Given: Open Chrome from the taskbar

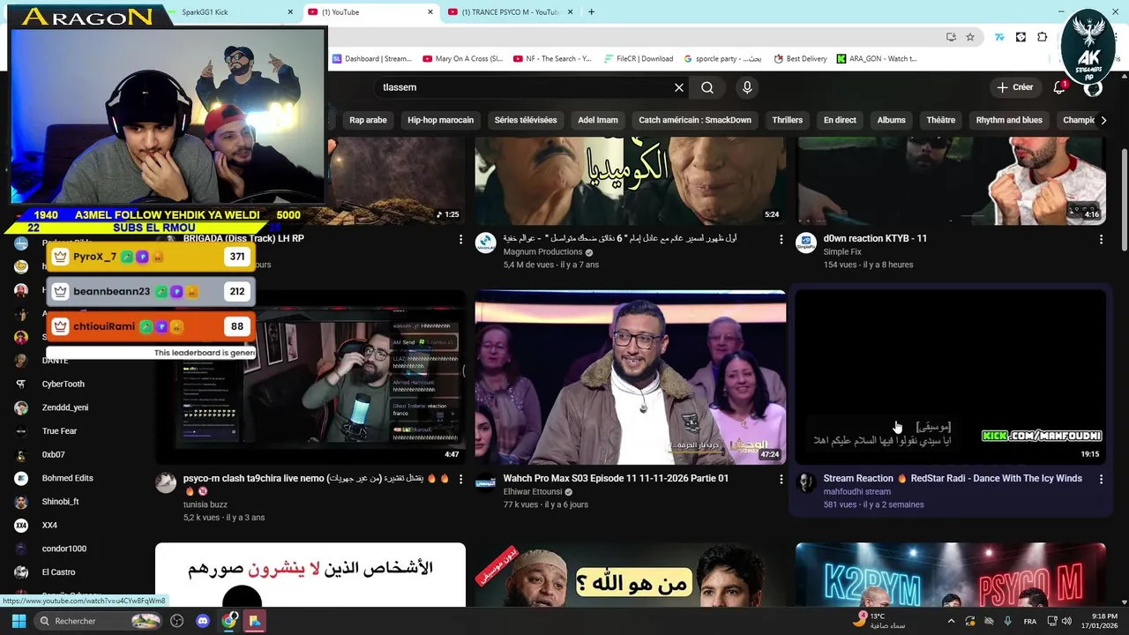Looking at the screenshot, I should coord(229,621).
